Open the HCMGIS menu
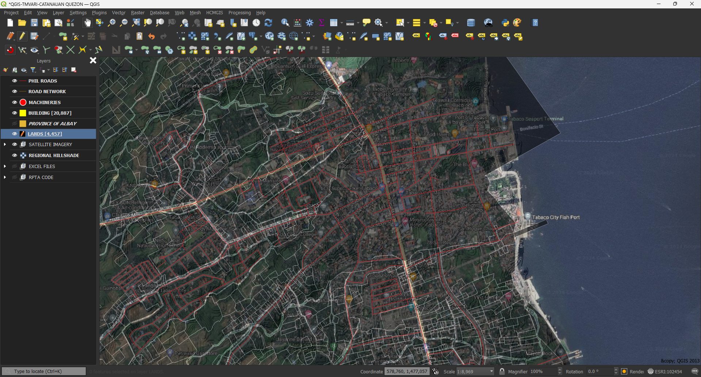 [214, 12]
